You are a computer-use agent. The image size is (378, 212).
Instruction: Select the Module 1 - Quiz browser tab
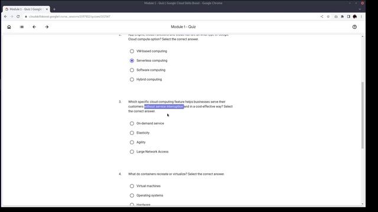pos(26,9)
